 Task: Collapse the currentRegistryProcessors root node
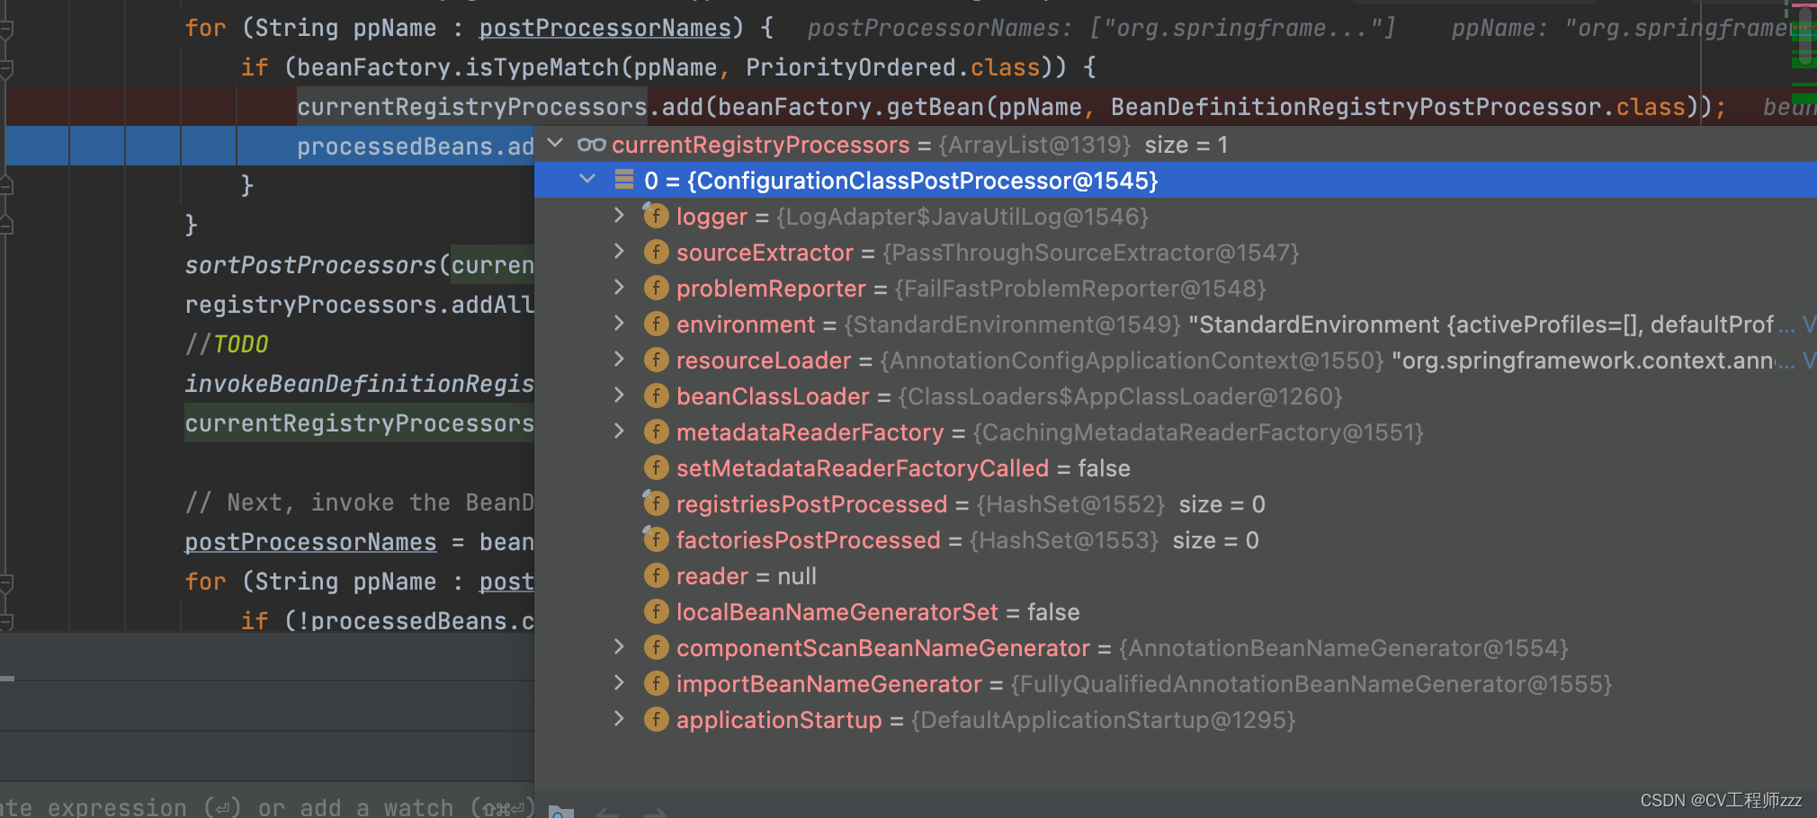click(556, 143)
